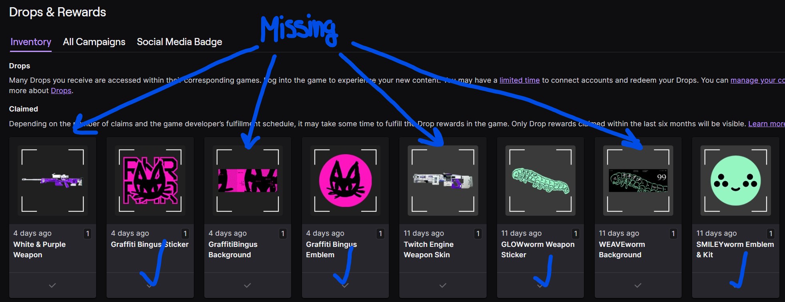
Task: Open the WEAVEworm Background drop image
Action: click(x=638, y=181)
